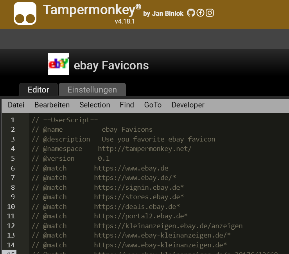Click line number 1 in the gutter
This screenshot has width=289, height=254.
[x=13, y=120]
